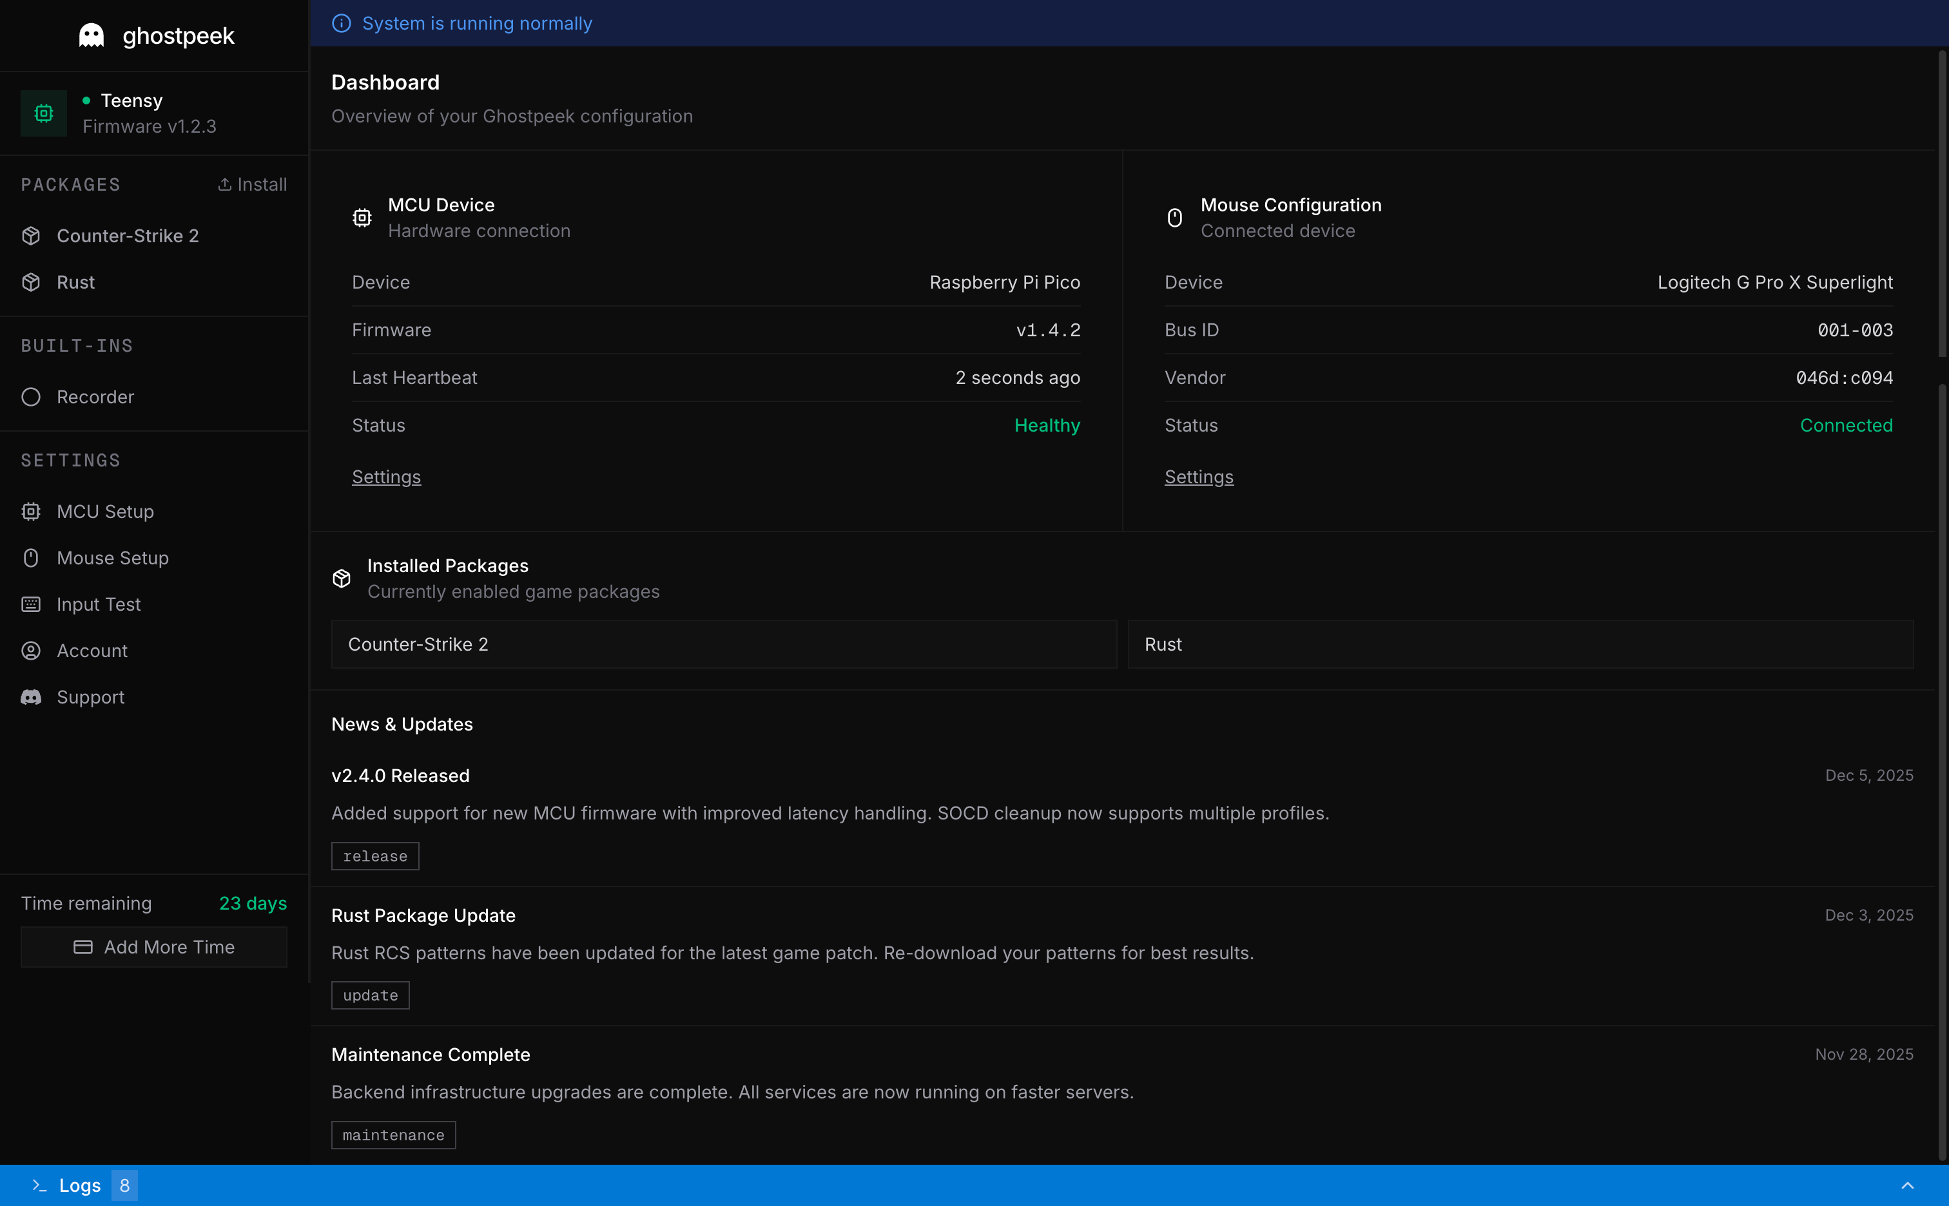1949x1206 pixels.
Task: Click the box icon on Installed Packages header
Action: coord(341,579)
